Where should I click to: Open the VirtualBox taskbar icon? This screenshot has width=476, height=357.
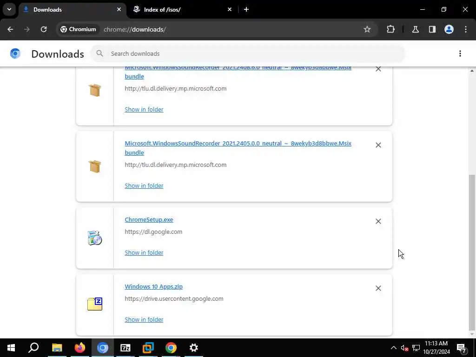coord(148,348)
